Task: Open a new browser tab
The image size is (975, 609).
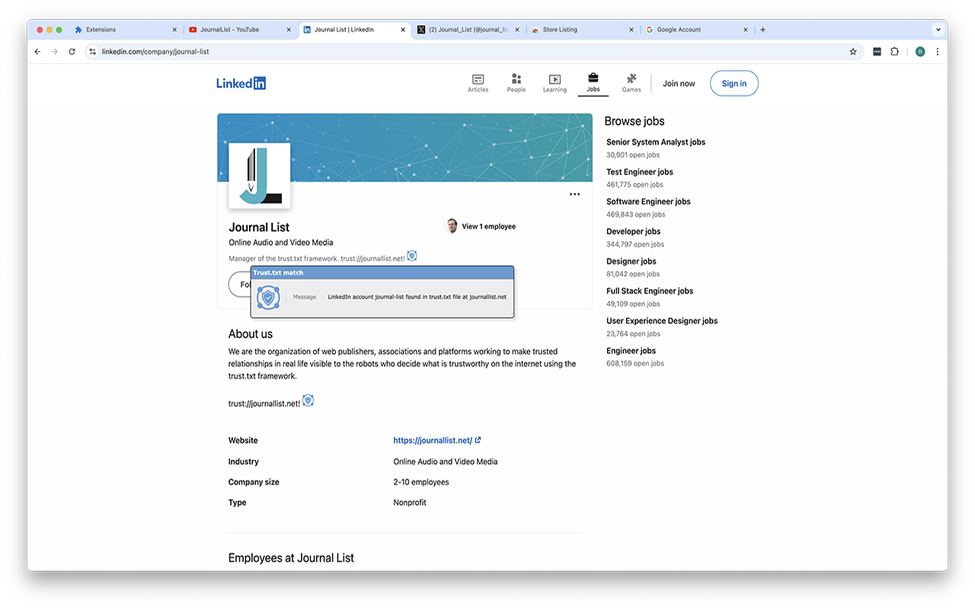Action: coord(762,30)
